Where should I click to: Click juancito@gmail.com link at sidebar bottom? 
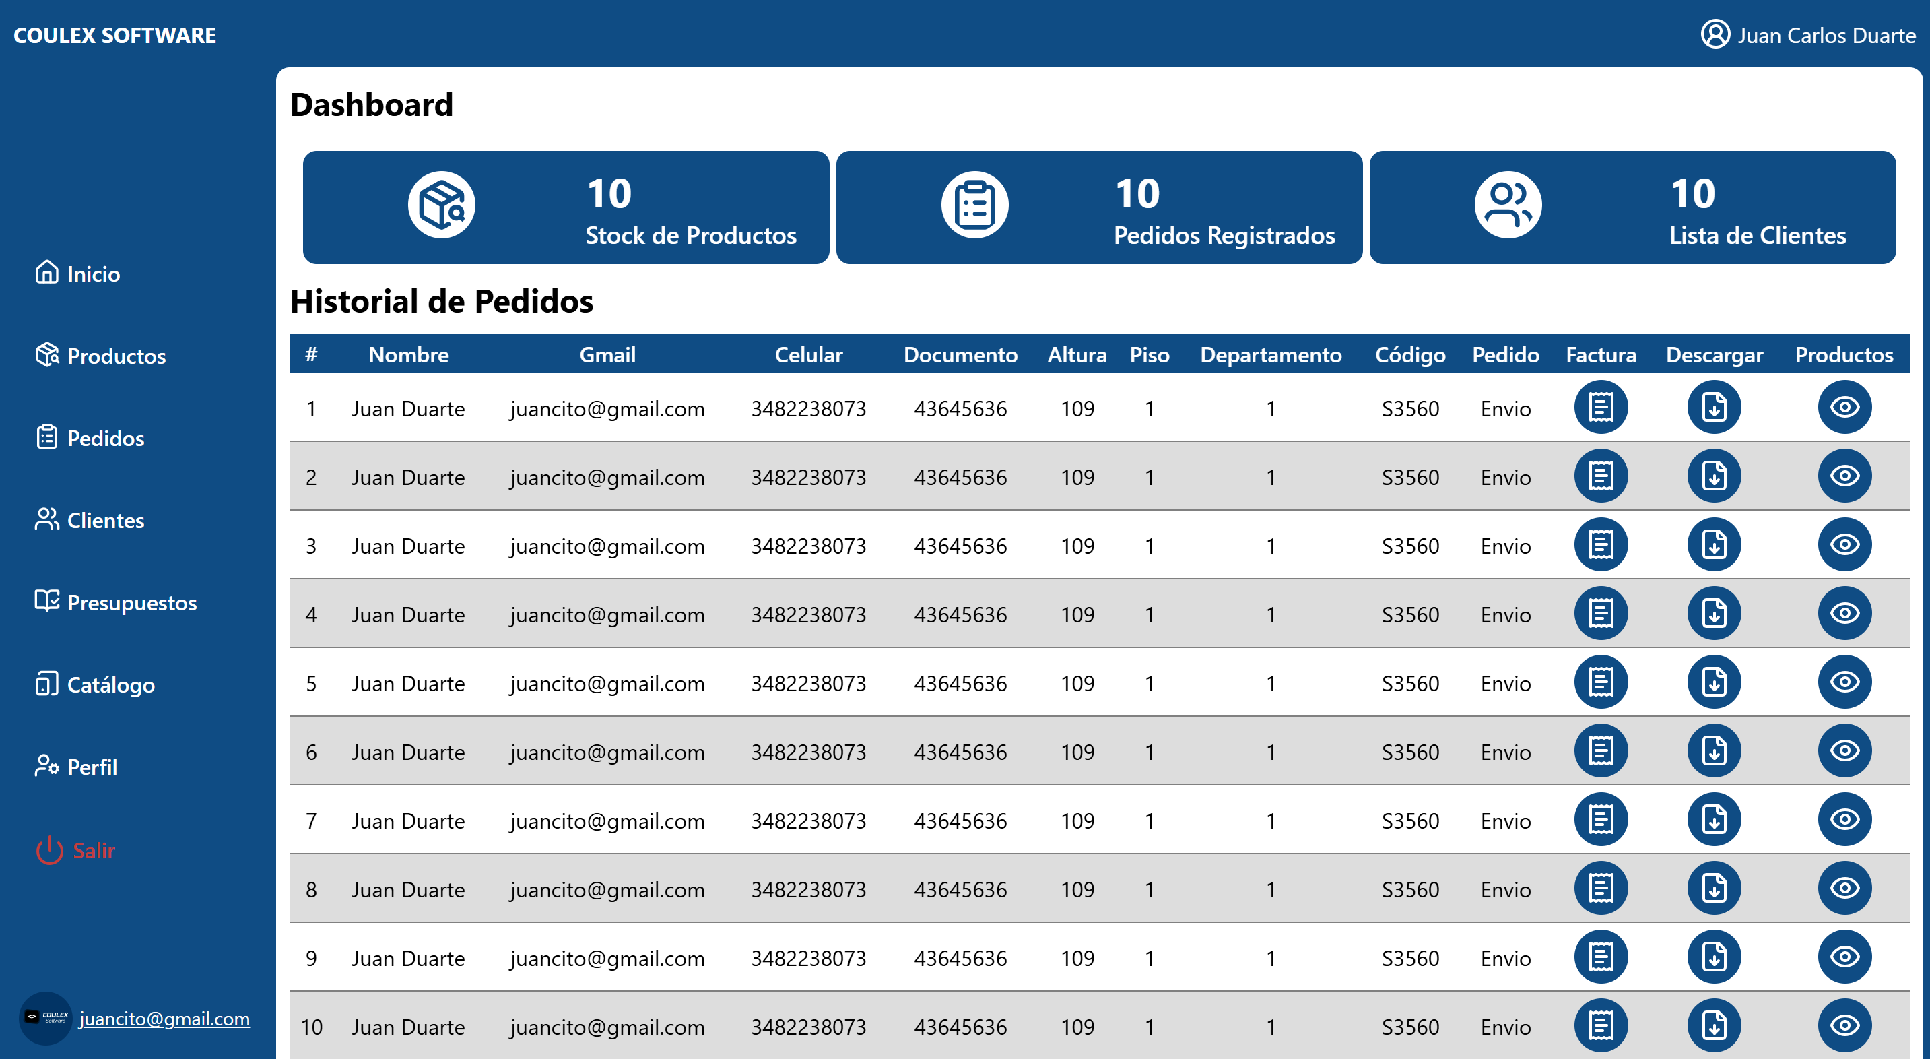pyautogui.click(x=164, y=1019)
